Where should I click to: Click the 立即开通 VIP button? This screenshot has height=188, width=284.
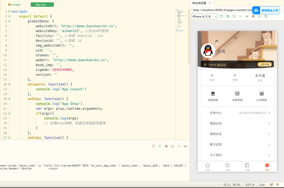(265, 64)
